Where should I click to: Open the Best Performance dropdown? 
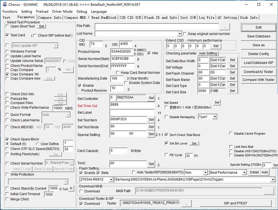point(244,173)
